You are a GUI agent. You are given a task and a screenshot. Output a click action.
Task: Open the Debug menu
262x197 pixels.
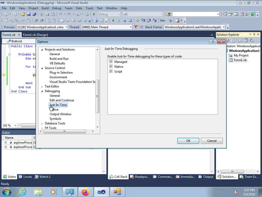57,8
